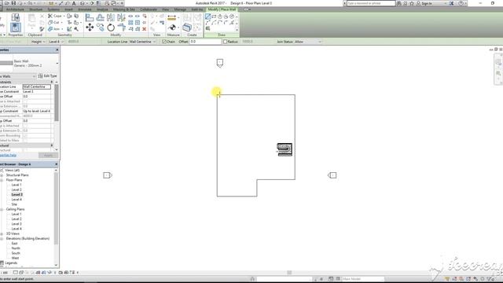Toggle the Radius checkbox
Viewport: 503px width, 283px height.
click(x=226, y=42)
